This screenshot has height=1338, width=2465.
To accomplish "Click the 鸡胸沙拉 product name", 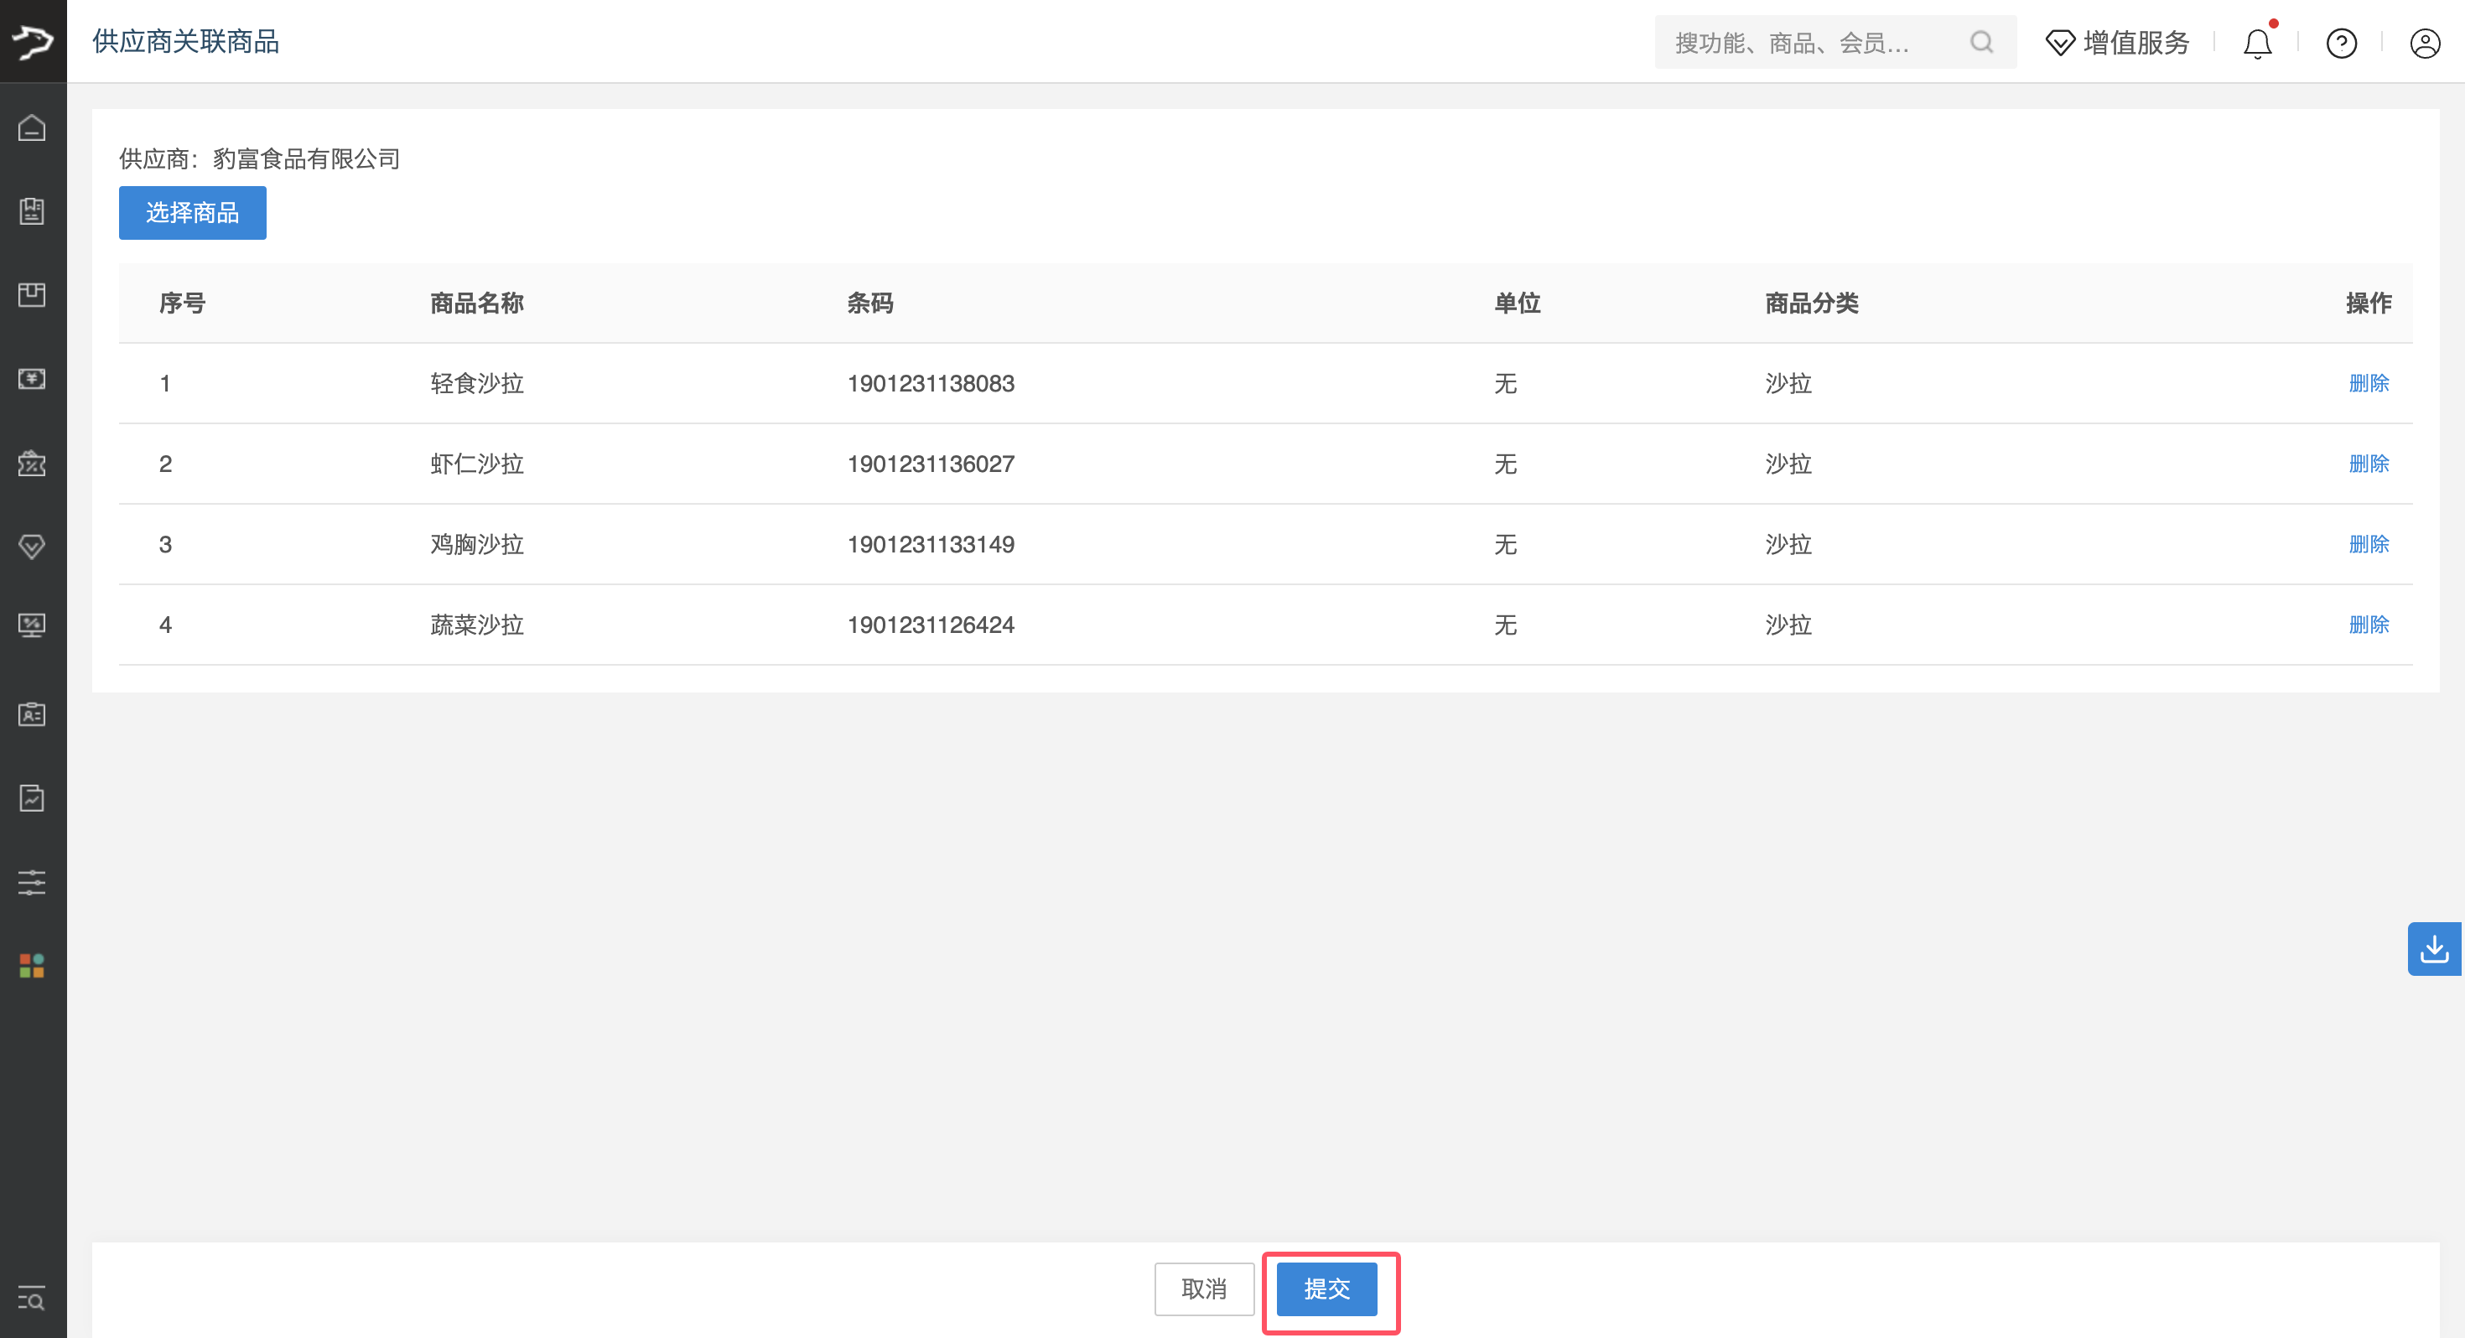I will 476,543.
